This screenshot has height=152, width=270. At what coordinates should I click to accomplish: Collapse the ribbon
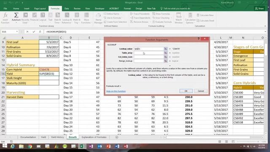click(x=265, y=26)
